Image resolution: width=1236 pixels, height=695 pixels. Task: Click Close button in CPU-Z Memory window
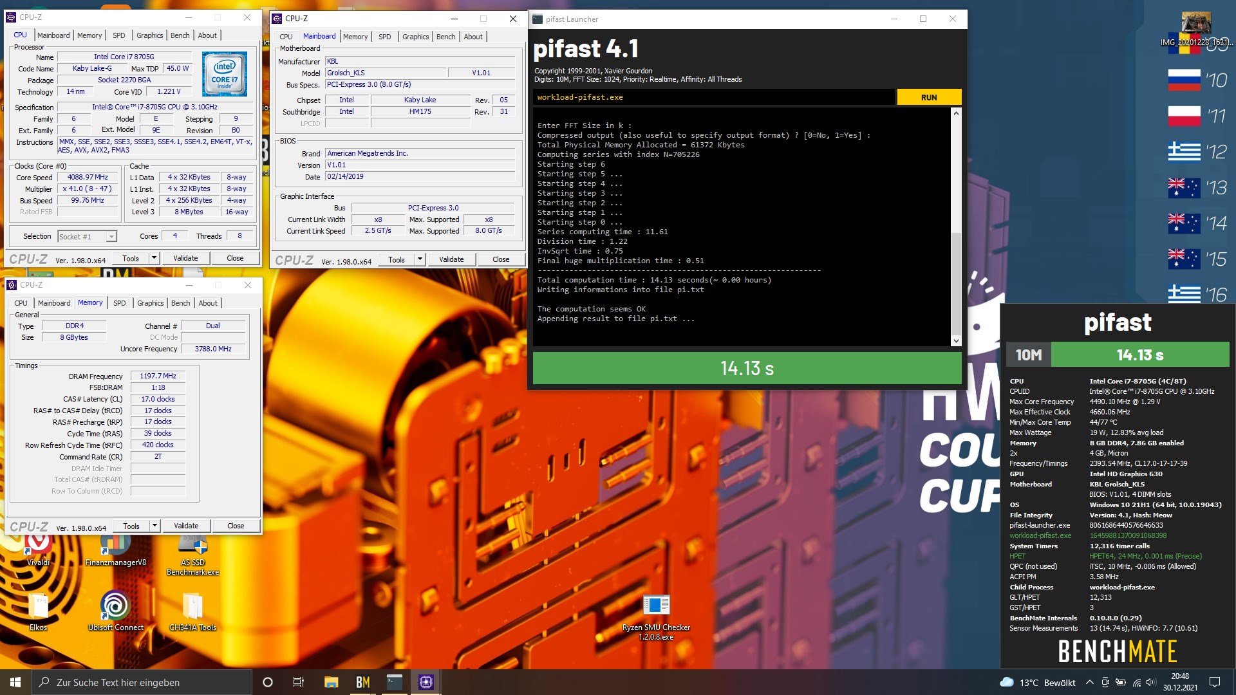click(x=236, y=526)
